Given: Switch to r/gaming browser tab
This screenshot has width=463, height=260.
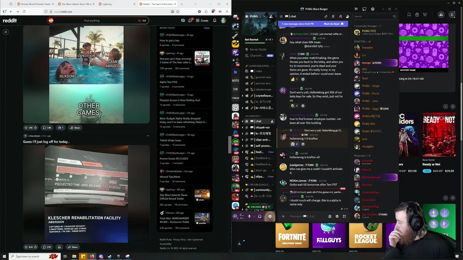Looking at the screenshot, I should coord(117,4).
